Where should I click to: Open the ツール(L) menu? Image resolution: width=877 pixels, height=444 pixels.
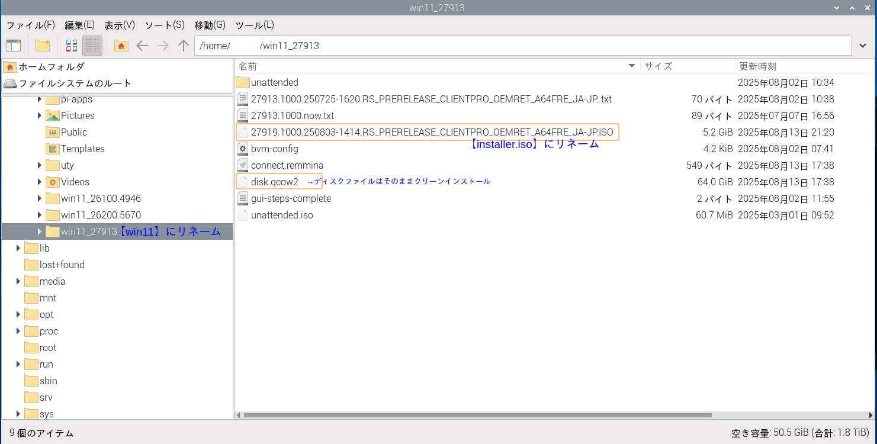[x=255, y=25]
